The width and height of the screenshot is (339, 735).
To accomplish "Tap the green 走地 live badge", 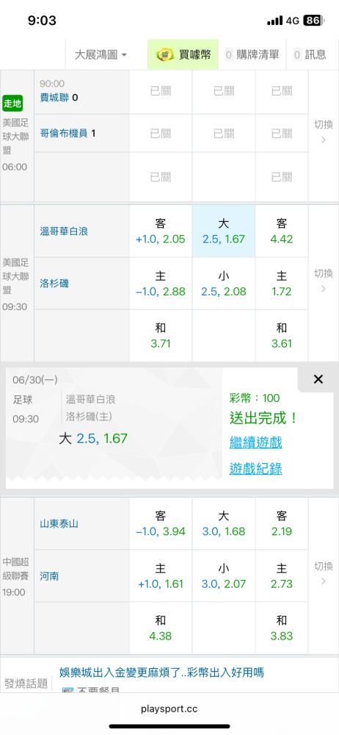I will (x=12, y=103).
